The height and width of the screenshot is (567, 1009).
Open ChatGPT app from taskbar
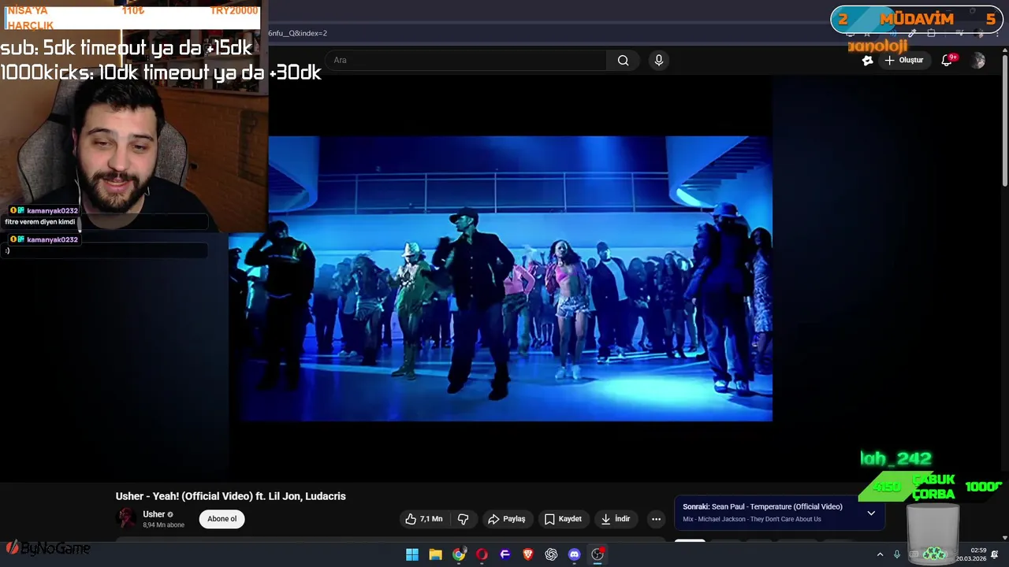[551, 554]
